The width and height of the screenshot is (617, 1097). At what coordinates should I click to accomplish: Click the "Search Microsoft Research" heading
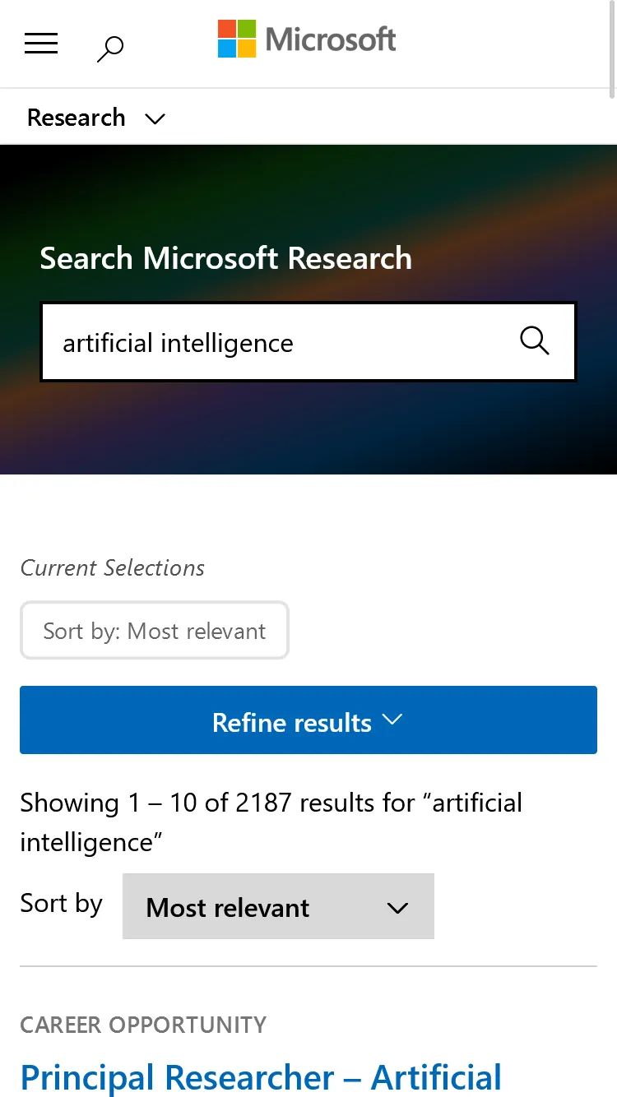pos(225,258)
